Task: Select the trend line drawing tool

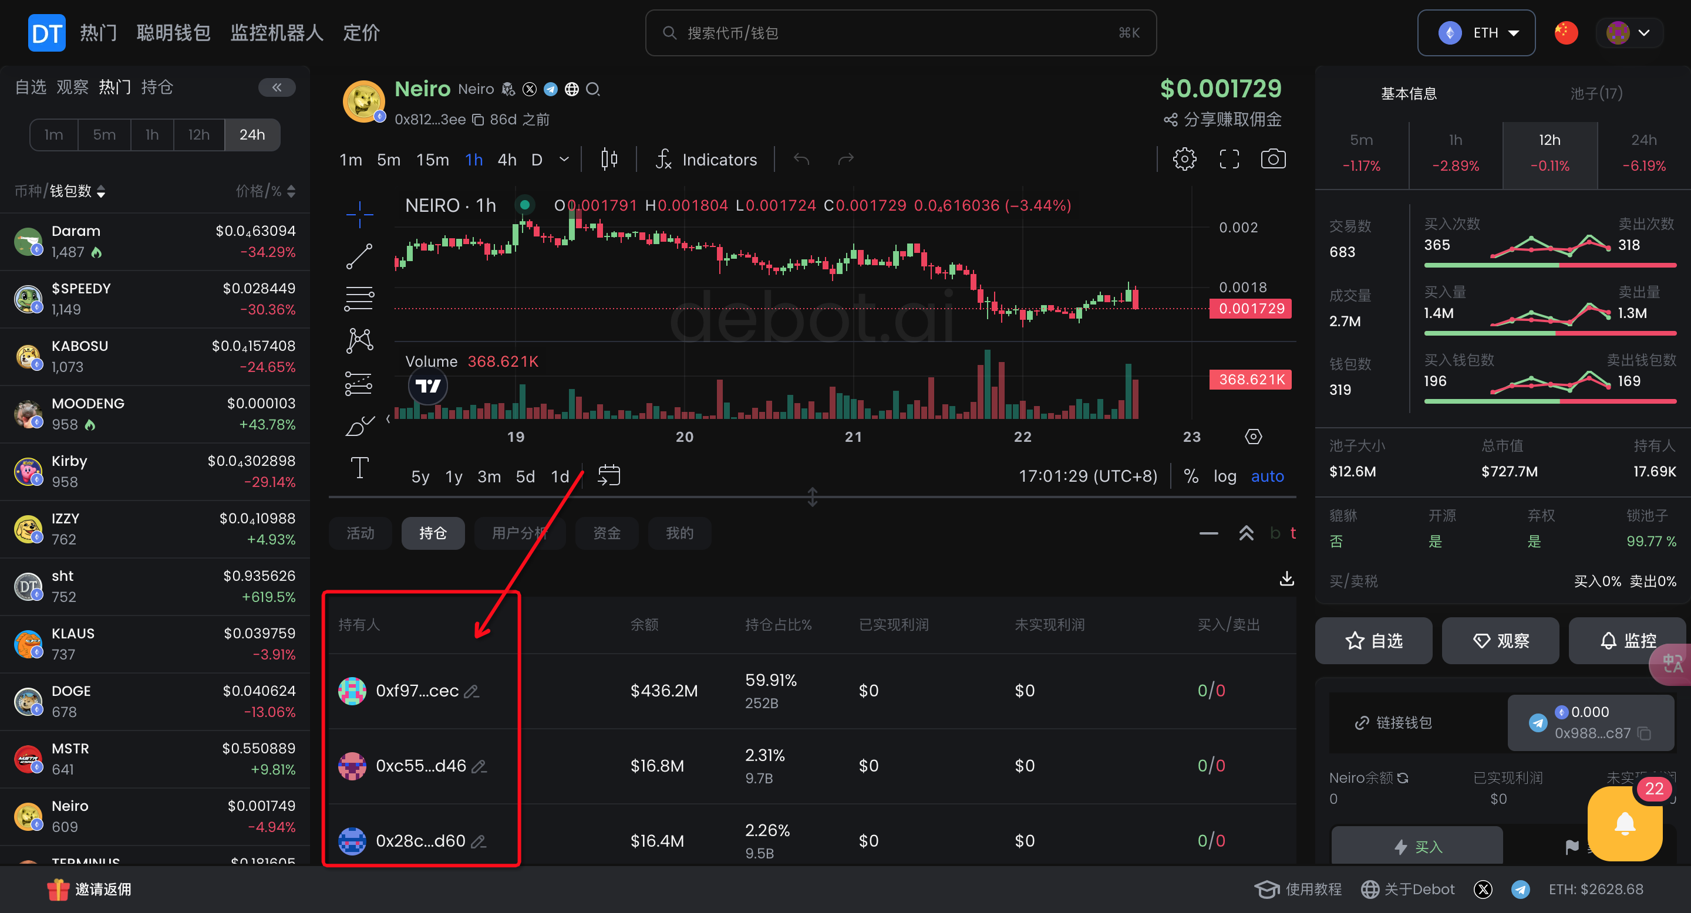Action: tap(359, 256)
